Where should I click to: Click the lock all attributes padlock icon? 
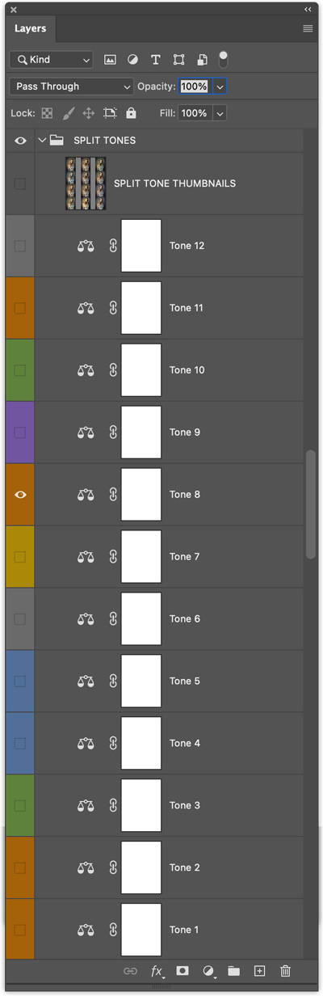(x=131, y=114)
